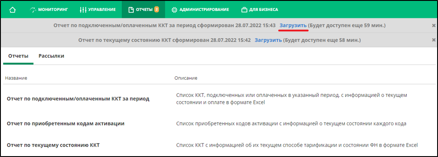Open Отчет по подключенным/оплаченным ККТ за период
The width and height of the screenshot is (438, 157).
pos(78,99)
